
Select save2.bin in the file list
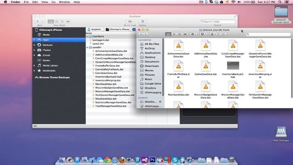(x=98, y=44)
